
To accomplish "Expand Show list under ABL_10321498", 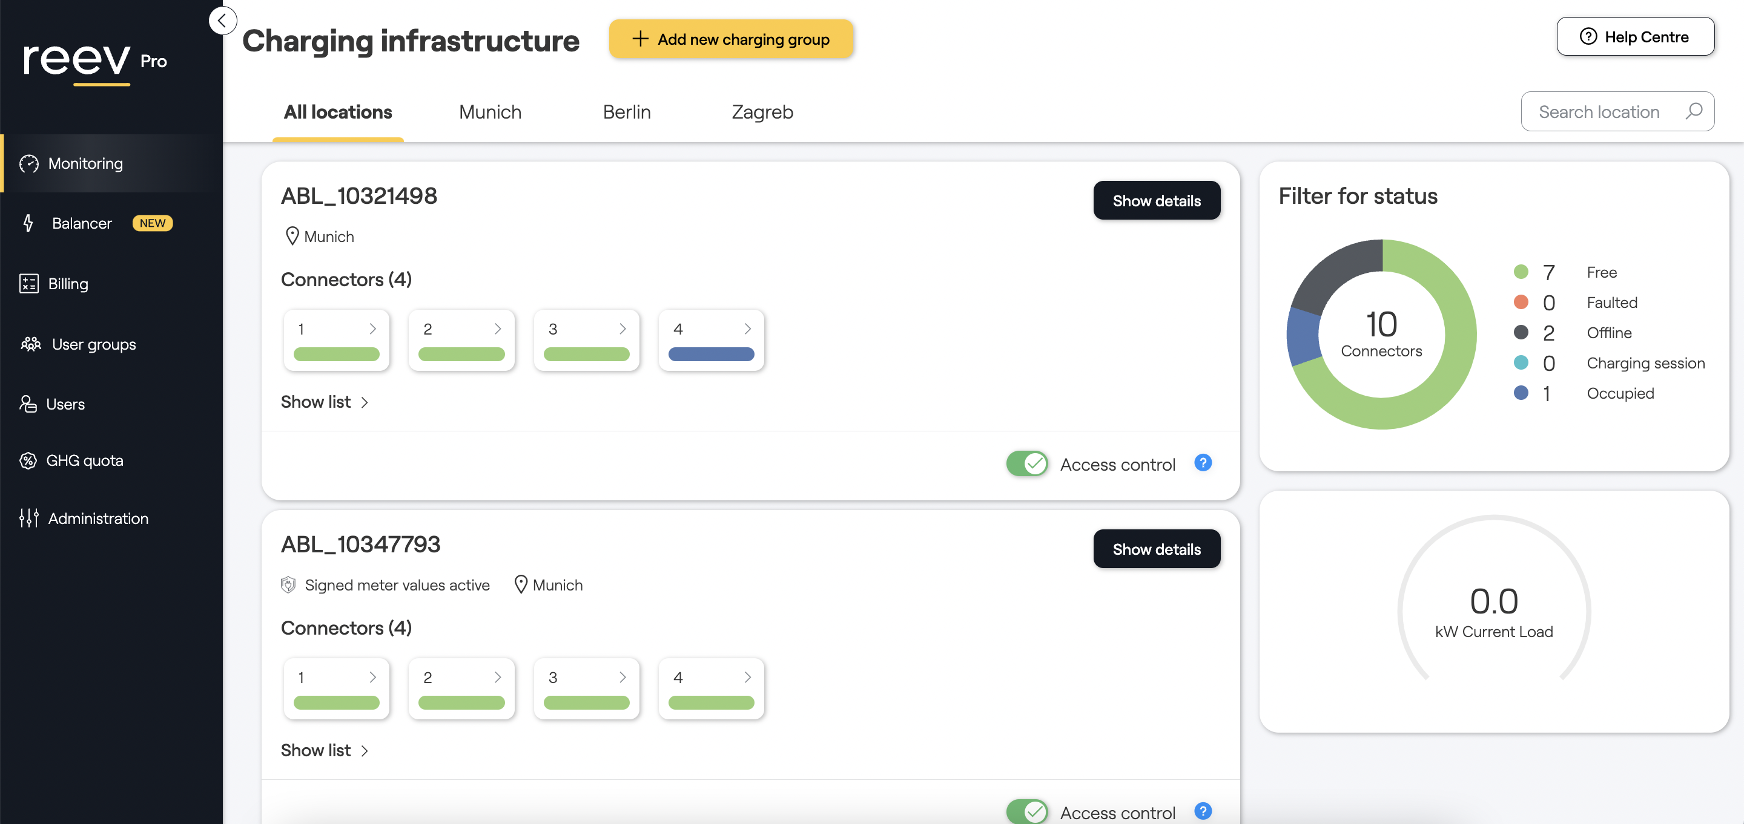I will [x=325, y=402].
